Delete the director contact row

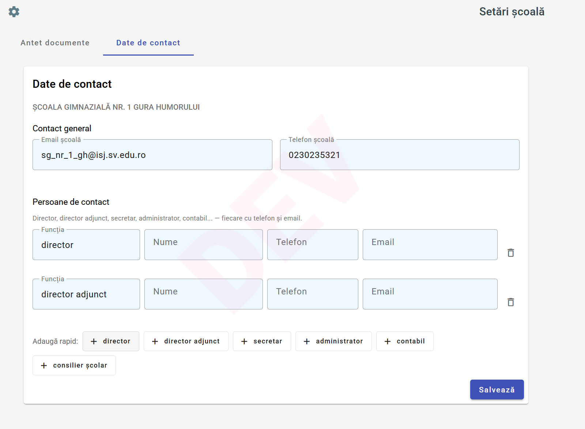click(511, 253)
